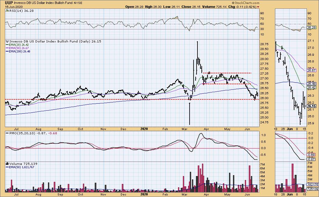
Task: Click the 27.25 price axis label
Action: 265,73
